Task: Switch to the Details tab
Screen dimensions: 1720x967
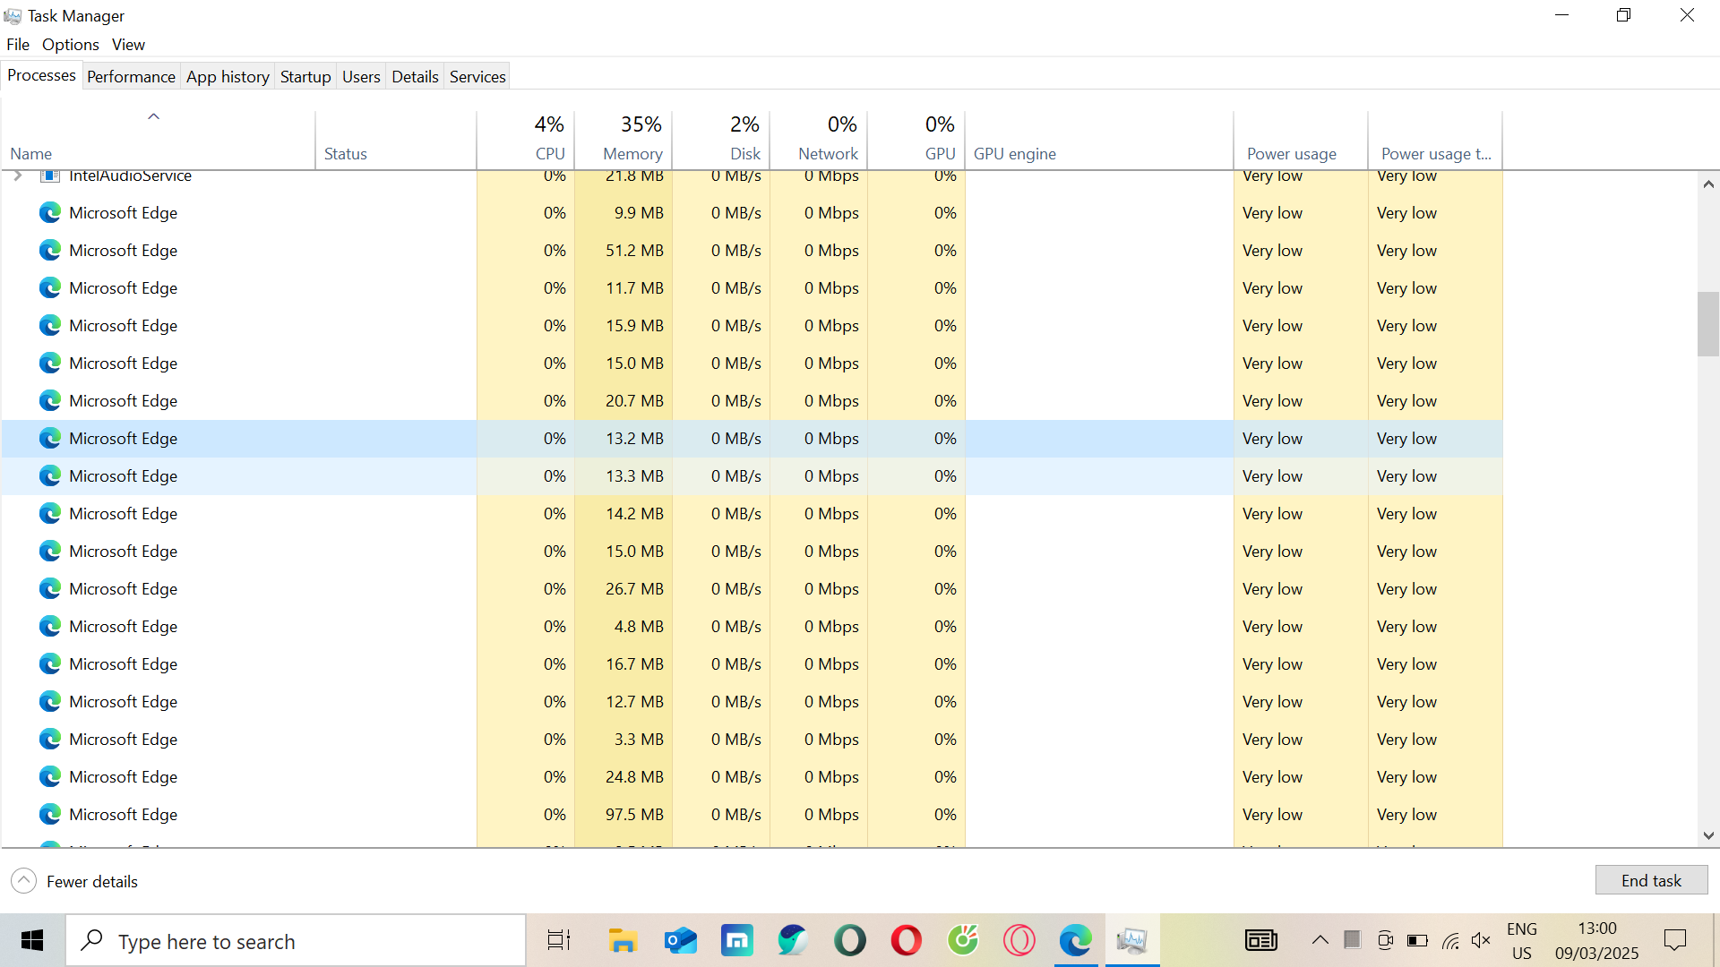Action: [x=415, y=77]
